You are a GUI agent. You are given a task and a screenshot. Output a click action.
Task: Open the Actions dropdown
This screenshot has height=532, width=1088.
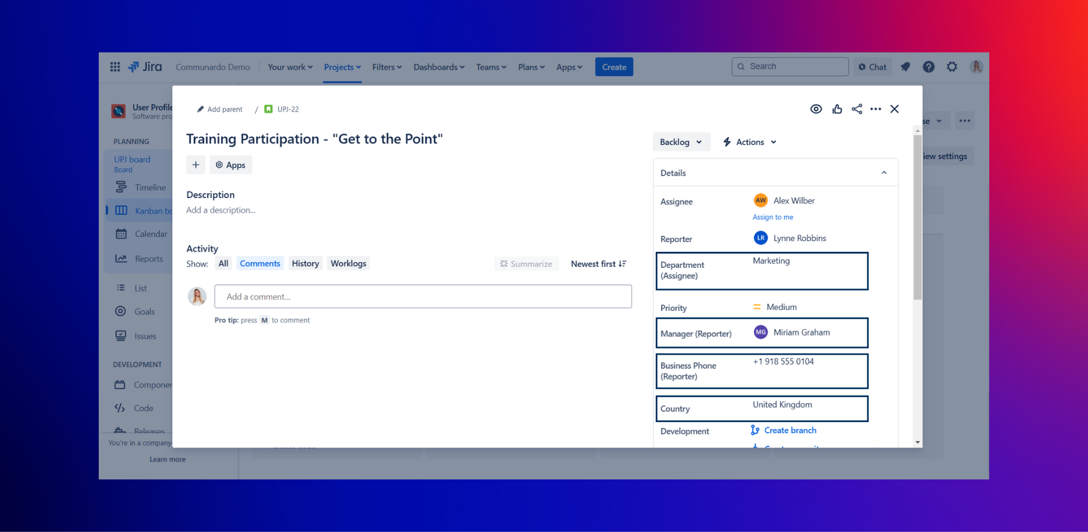pyautogui.click(x=749, y=142)
